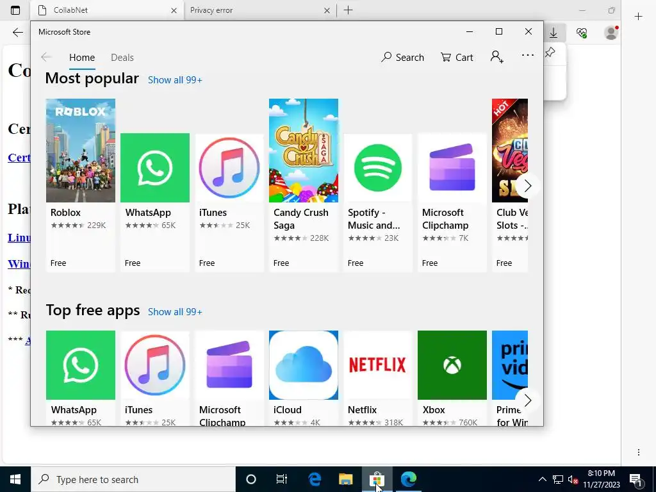Open the Cart in Microsoft Store

(x=457, y=57)
